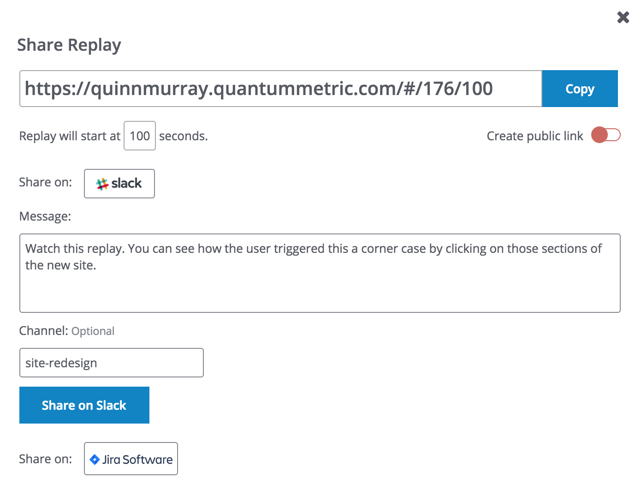Click the seconds. text after start box
641x502 pixels.
click(184, 136)
